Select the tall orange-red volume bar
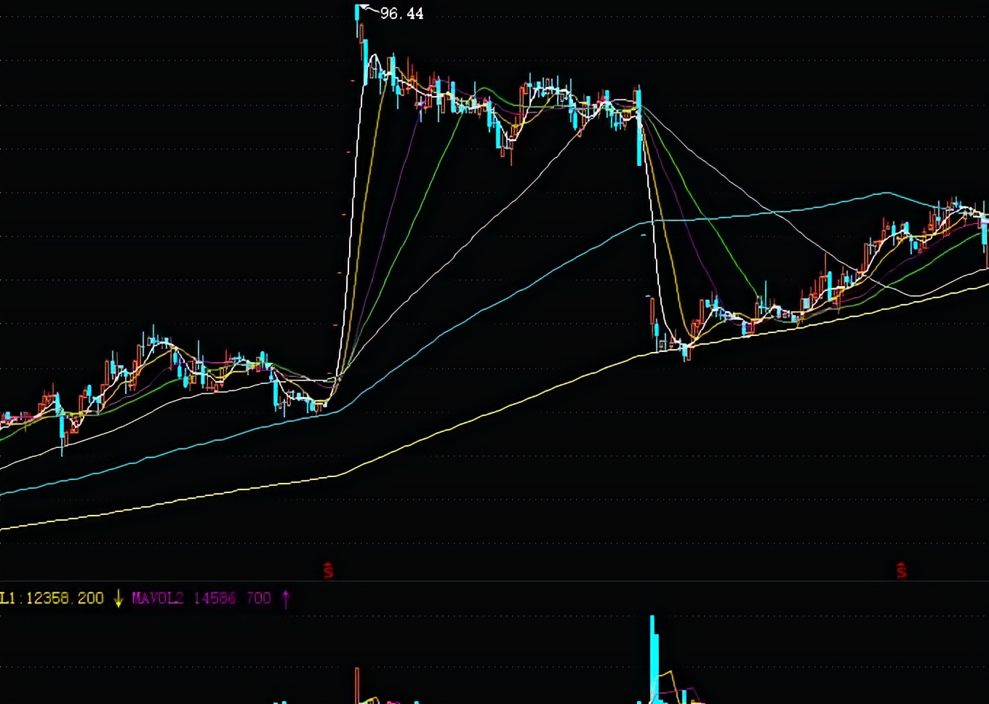989x704 pixels. [x=357, y=686]
